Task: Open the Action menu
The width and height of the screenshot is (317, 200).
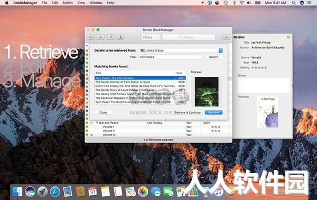Action: tap(68, 3)
